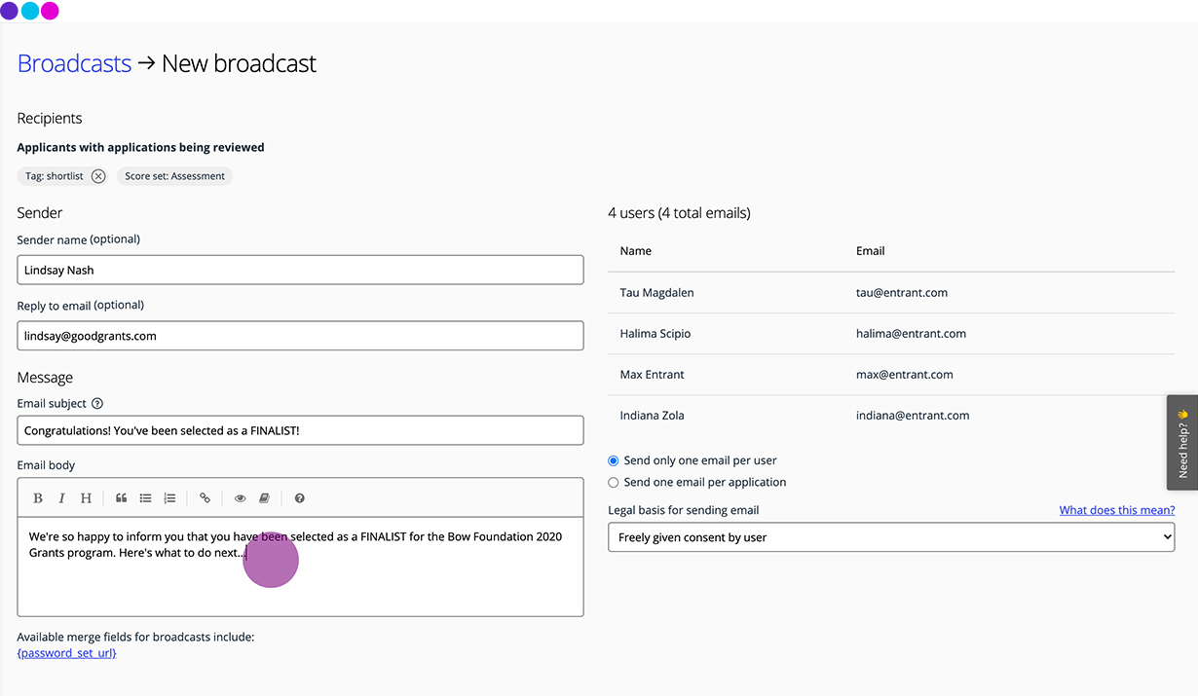Screen dimensions: 1198x696
Task: Select 'Send one email per application'
Action: coord(614,482)
